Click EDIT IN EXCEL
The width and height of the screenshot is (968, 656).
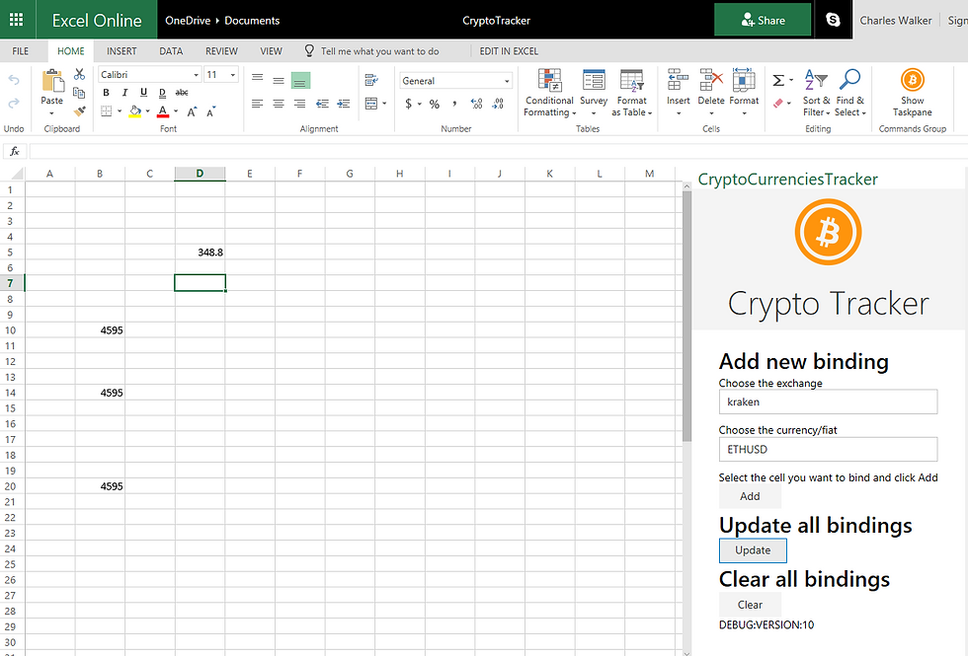(x=509, y=51)
